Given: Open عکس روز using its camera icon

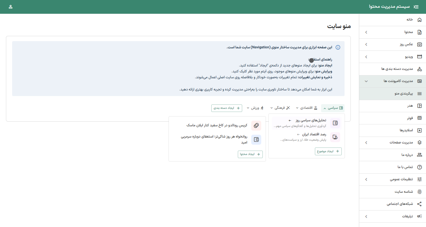Looking at the screenshot, I should coord(419,44).
